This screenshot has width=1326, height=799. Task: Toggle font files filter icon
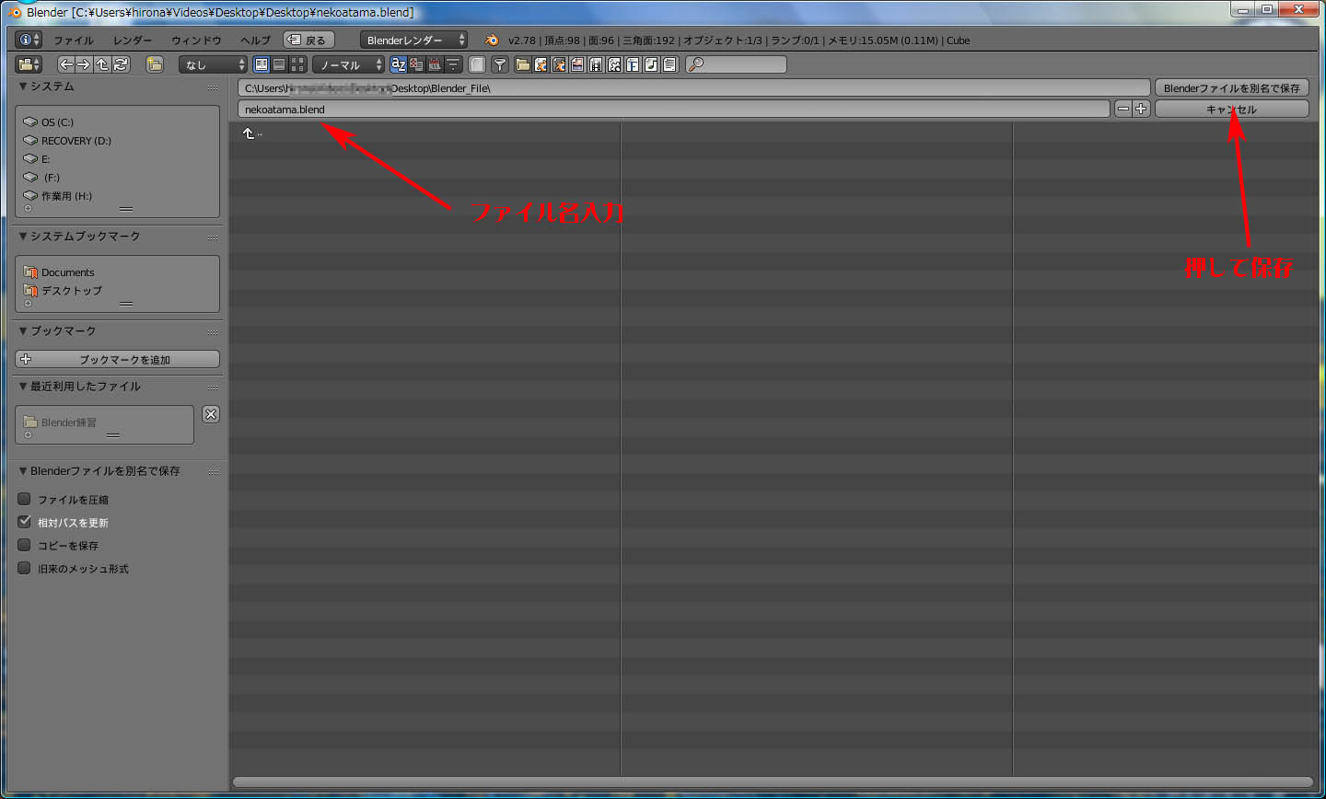pos(633,64)
